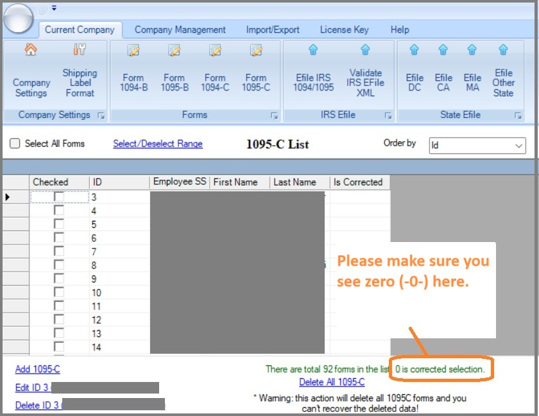Enable the Select All Forms checkbox
Image resolution: width=539 pixels, height=416 pixels.
(x=16, y=144)
